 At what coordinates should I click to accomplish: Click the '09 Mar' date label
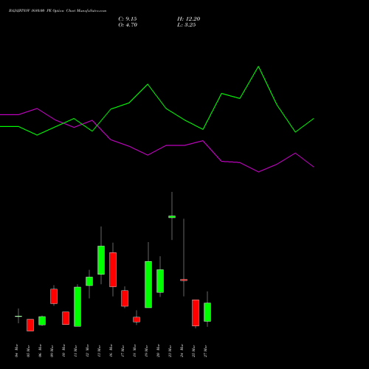tap(52, 351)
